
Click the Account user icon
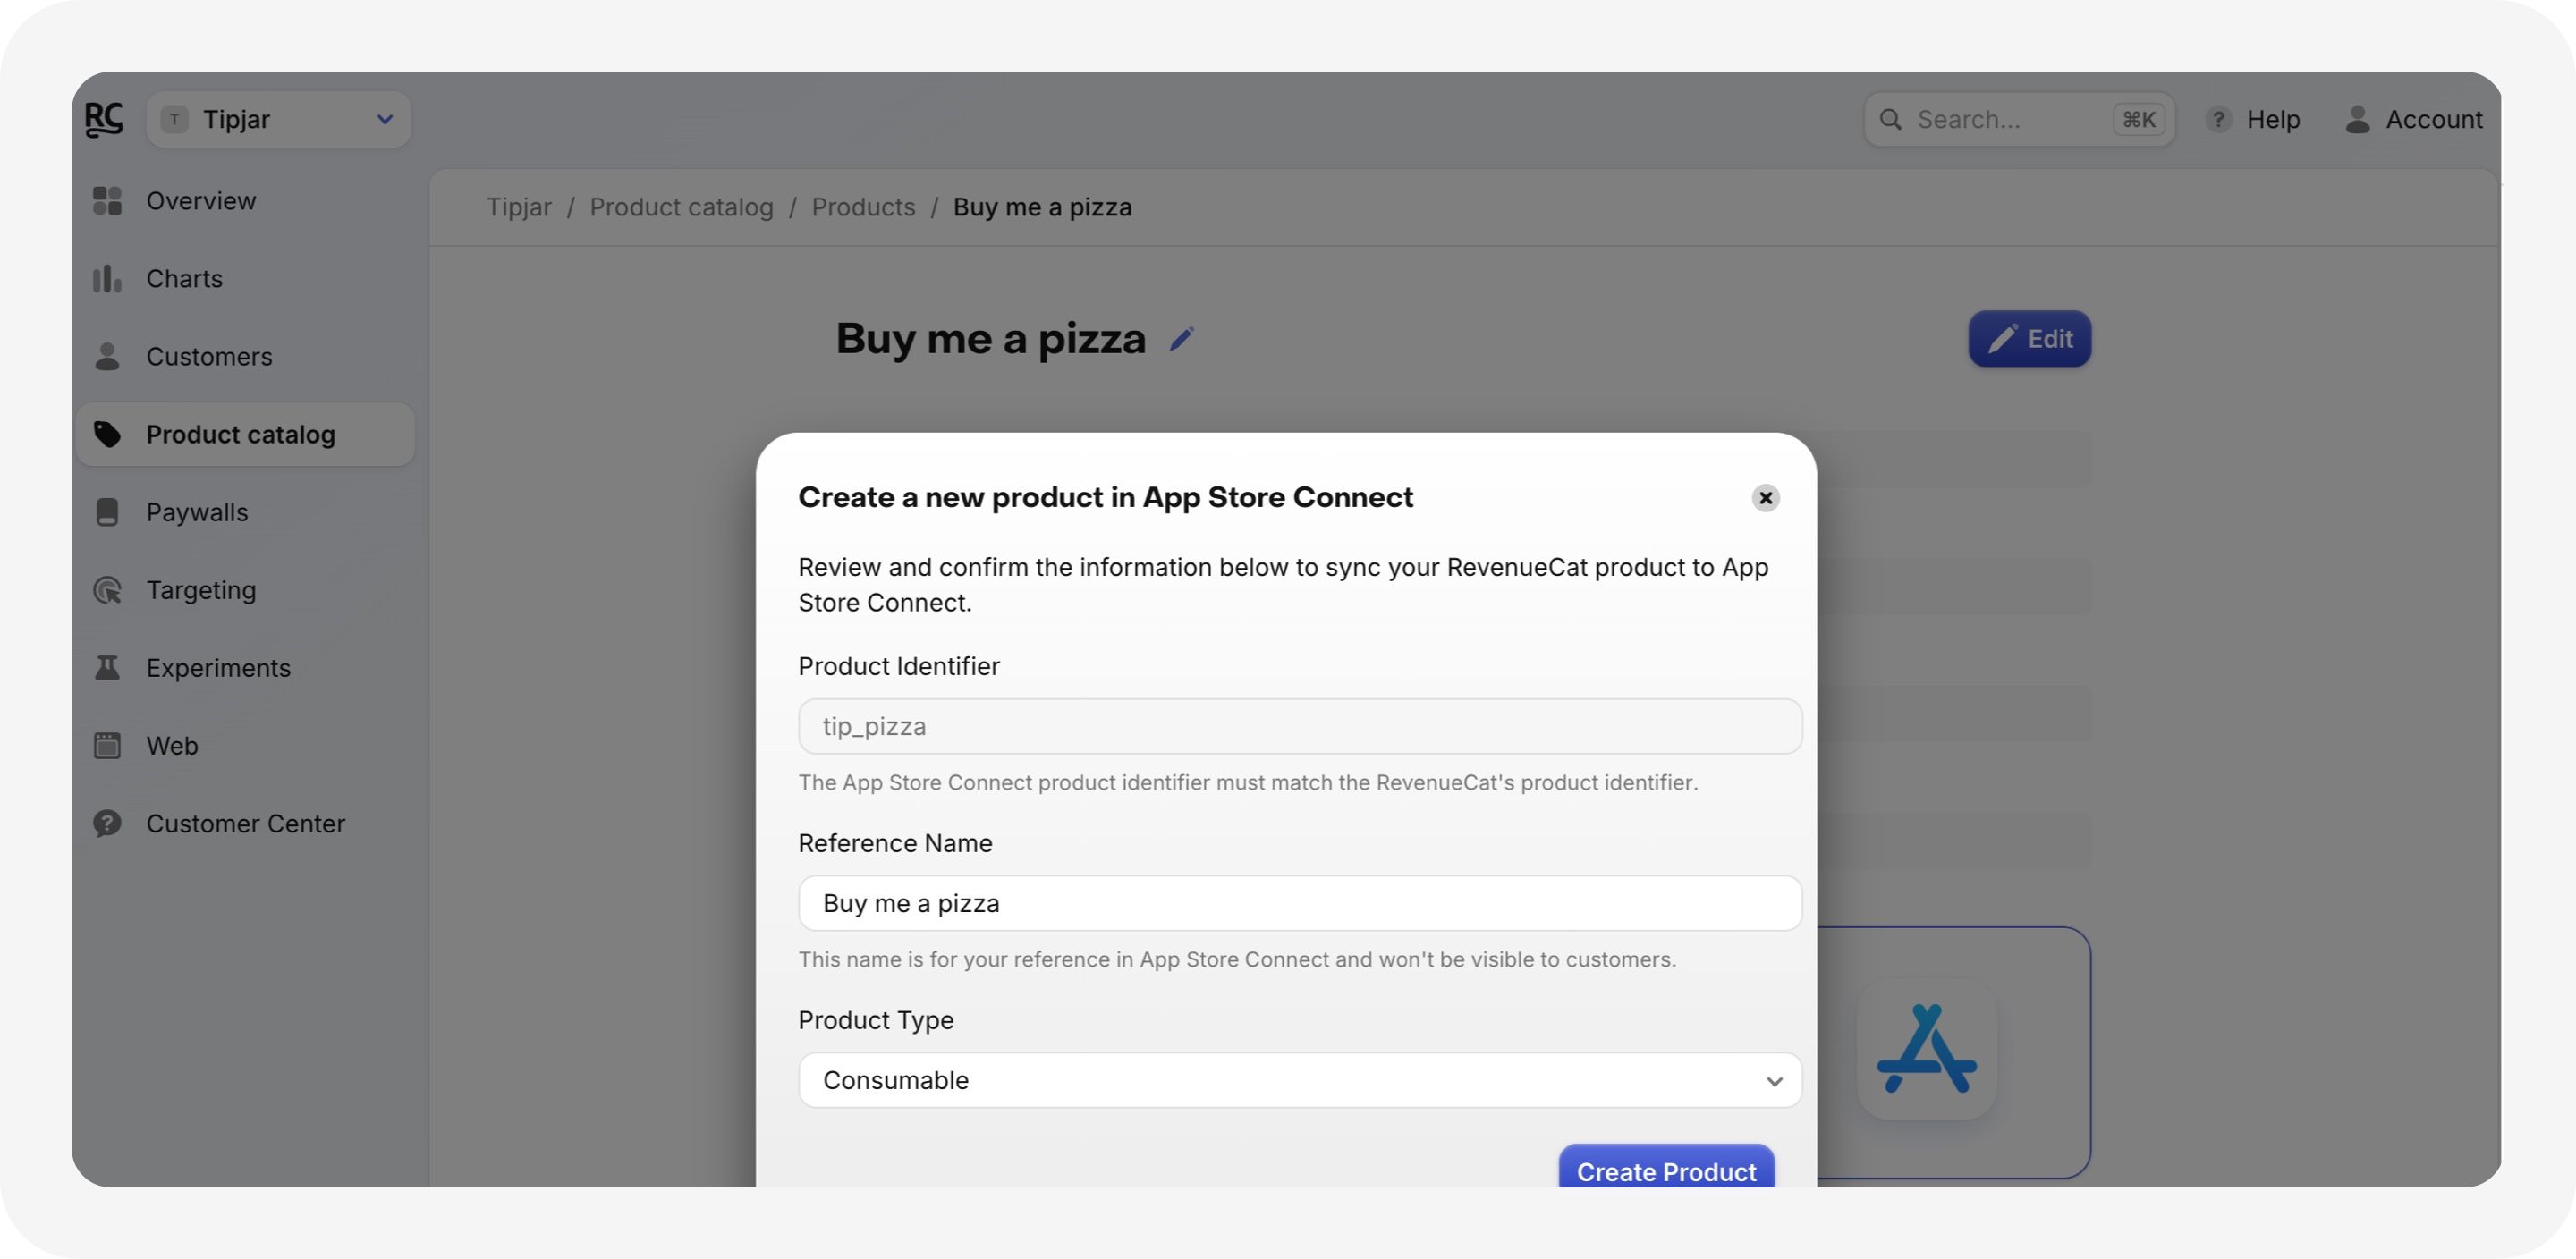2357,120
